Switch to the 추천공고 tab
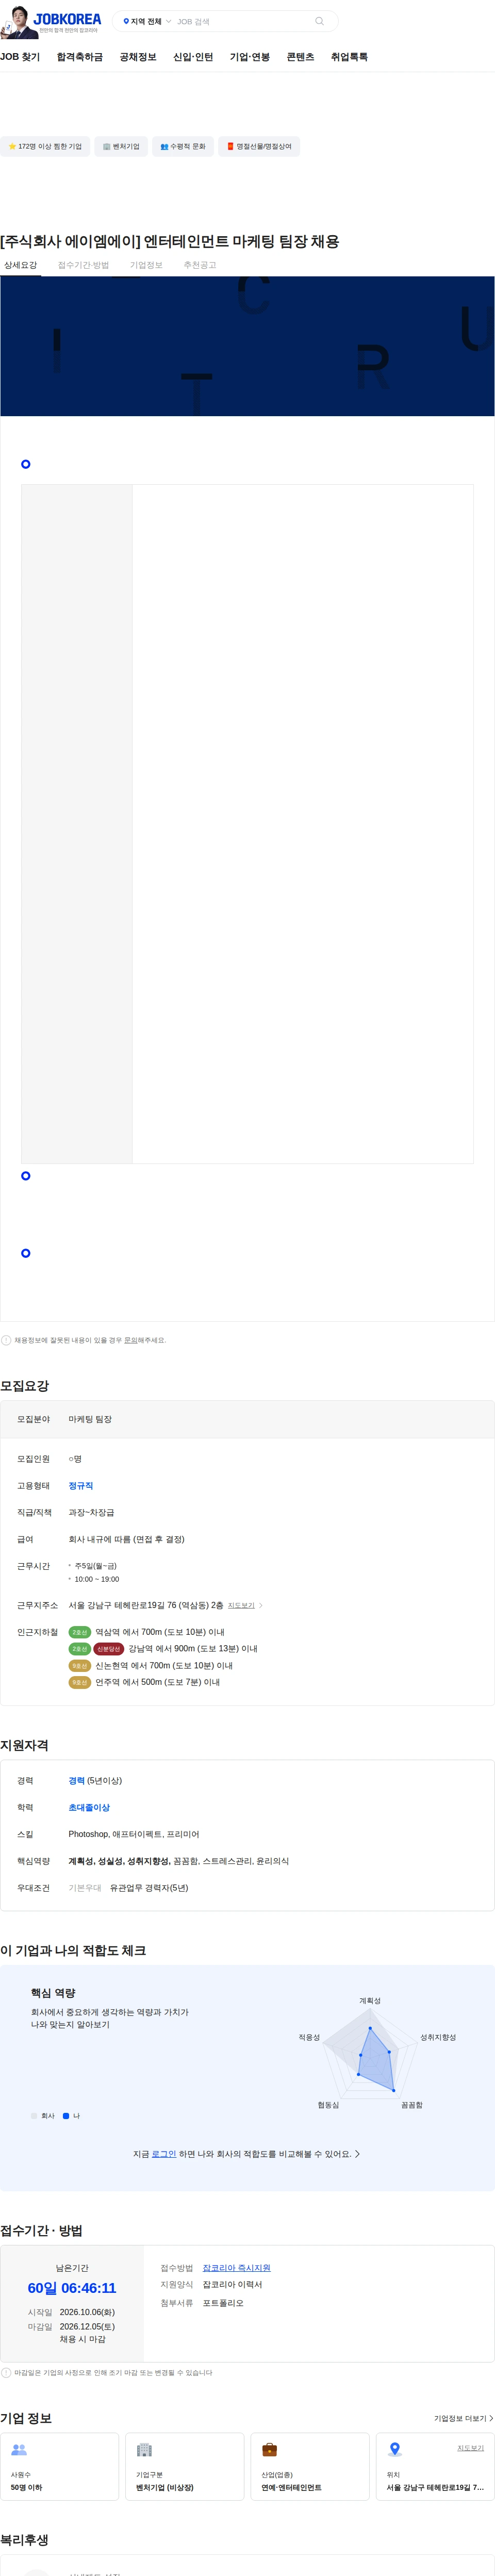The image size is (495, 2576). (x=200, y=265)
